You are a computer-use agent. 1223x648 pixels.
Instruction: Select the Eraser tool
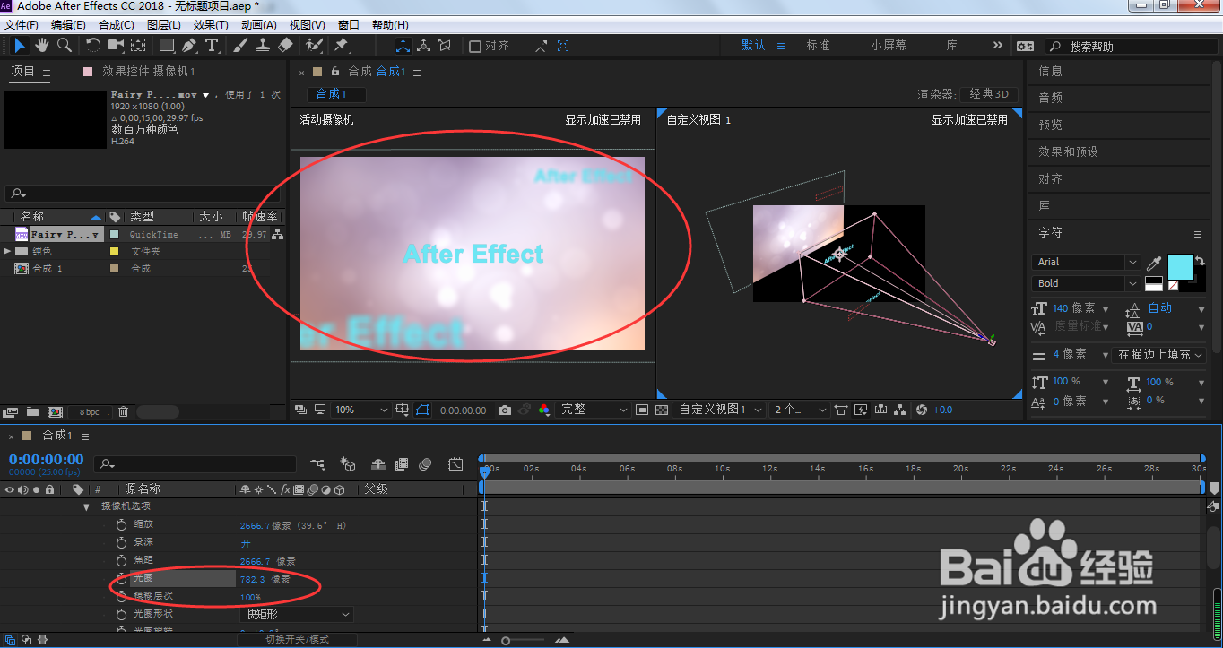(x=285, y=45)
